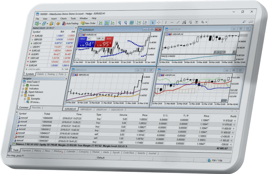The width and height of the screenshot is (268, 174).
Task: Close the Navigator panel
Action: coord(66,78)
